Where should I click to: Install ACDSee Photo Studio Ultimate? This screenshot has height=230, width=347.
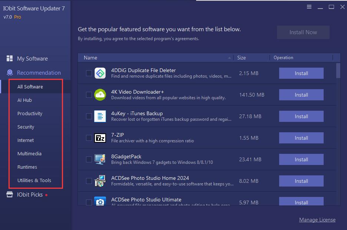(301, 201)
